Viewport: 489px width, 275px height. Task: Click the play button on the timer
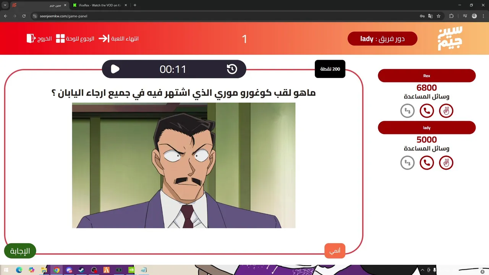point(115,69)
